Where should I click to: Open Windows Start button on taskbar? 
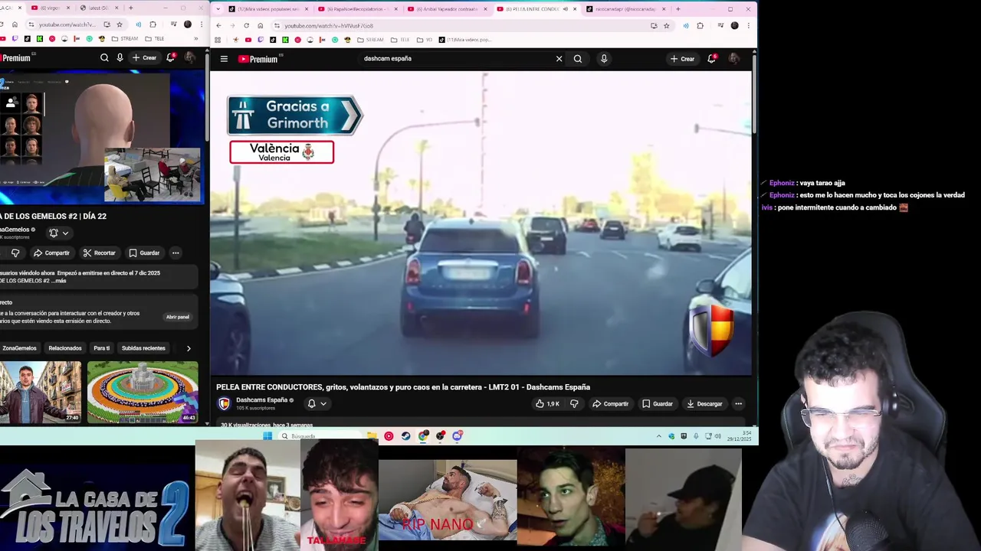(x=267, y=436)
